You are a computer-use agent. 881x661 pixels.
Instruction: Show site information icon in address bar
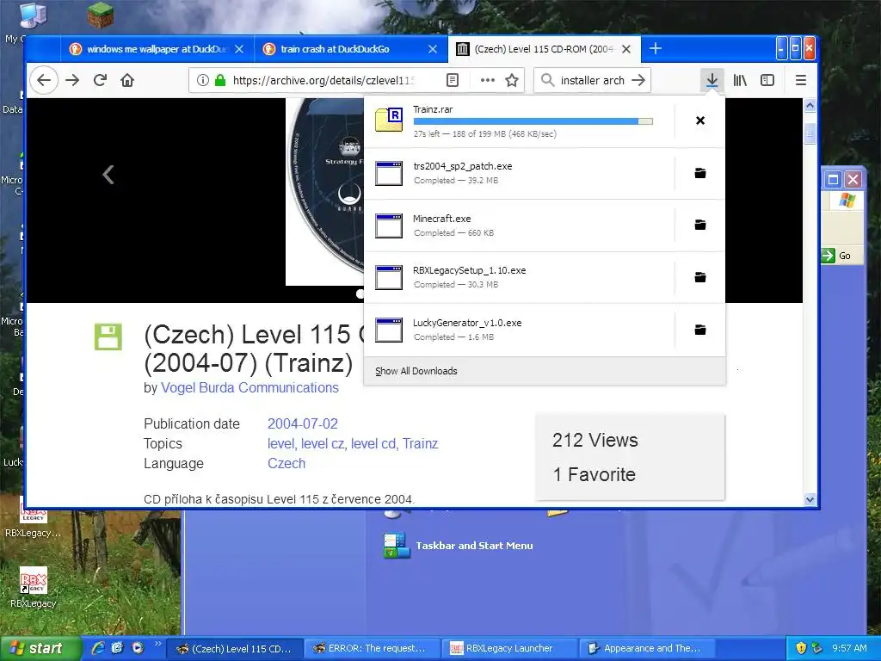pos(203,80)
